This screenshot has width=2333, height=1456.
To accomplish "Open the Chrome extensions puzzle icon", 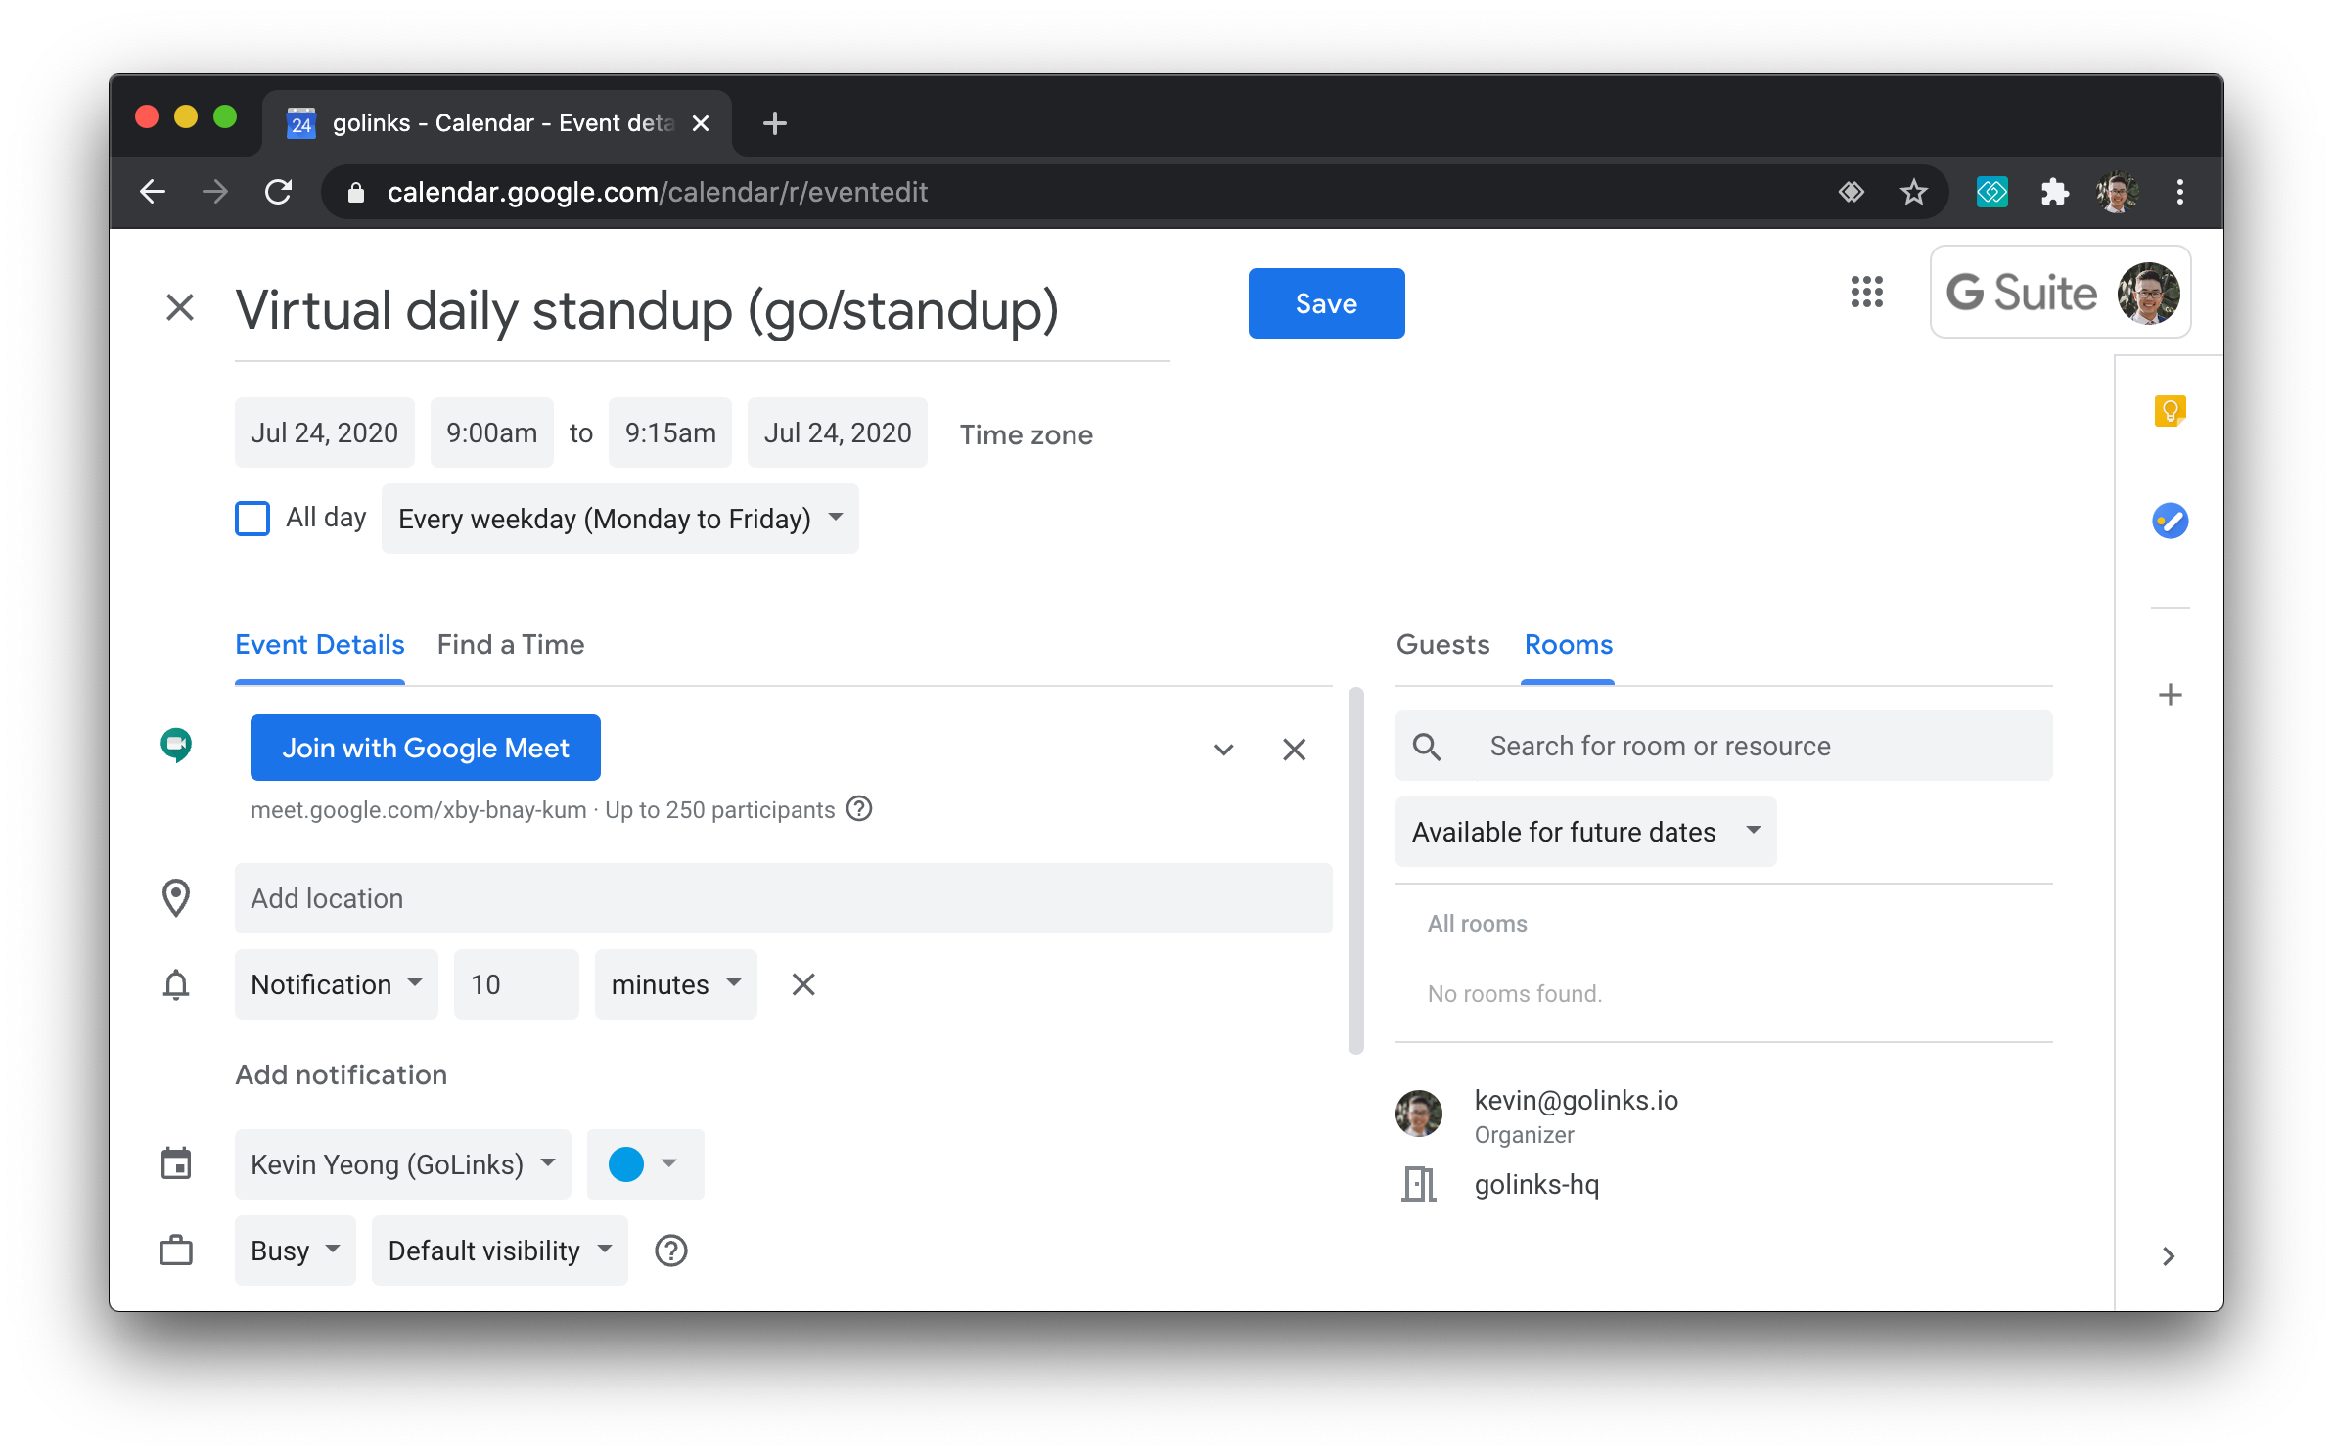I will click(2054, 192).
